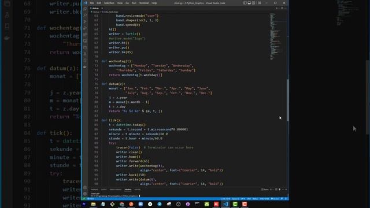Open the Help menu
The height and width of the screenshot is (208, 370).
[x=154, y=3]
